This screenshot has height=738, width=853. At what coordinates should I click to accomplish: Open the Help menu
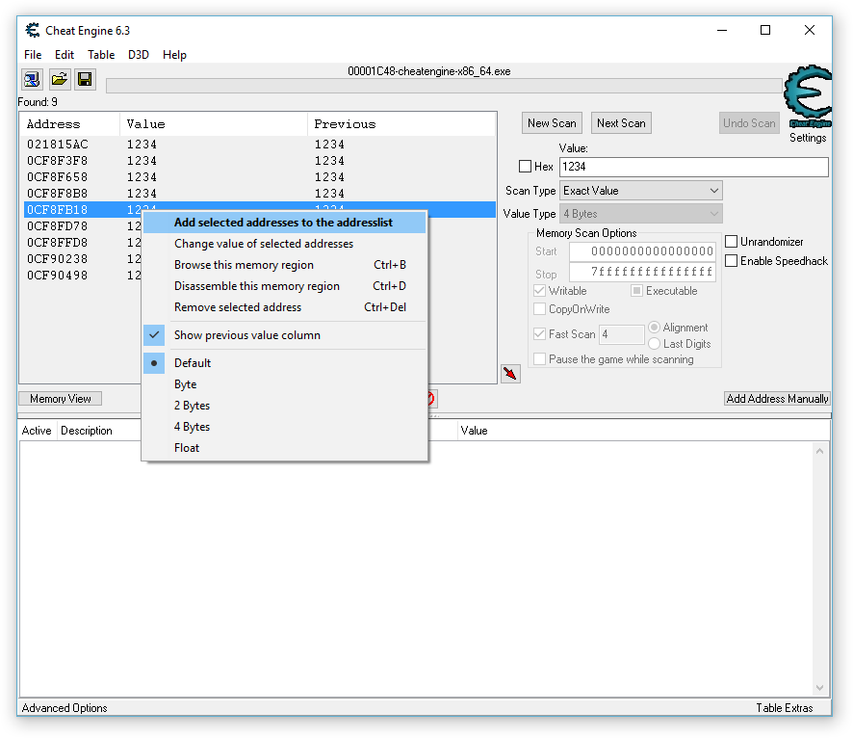pyautogui.click(x=174, y=54)
